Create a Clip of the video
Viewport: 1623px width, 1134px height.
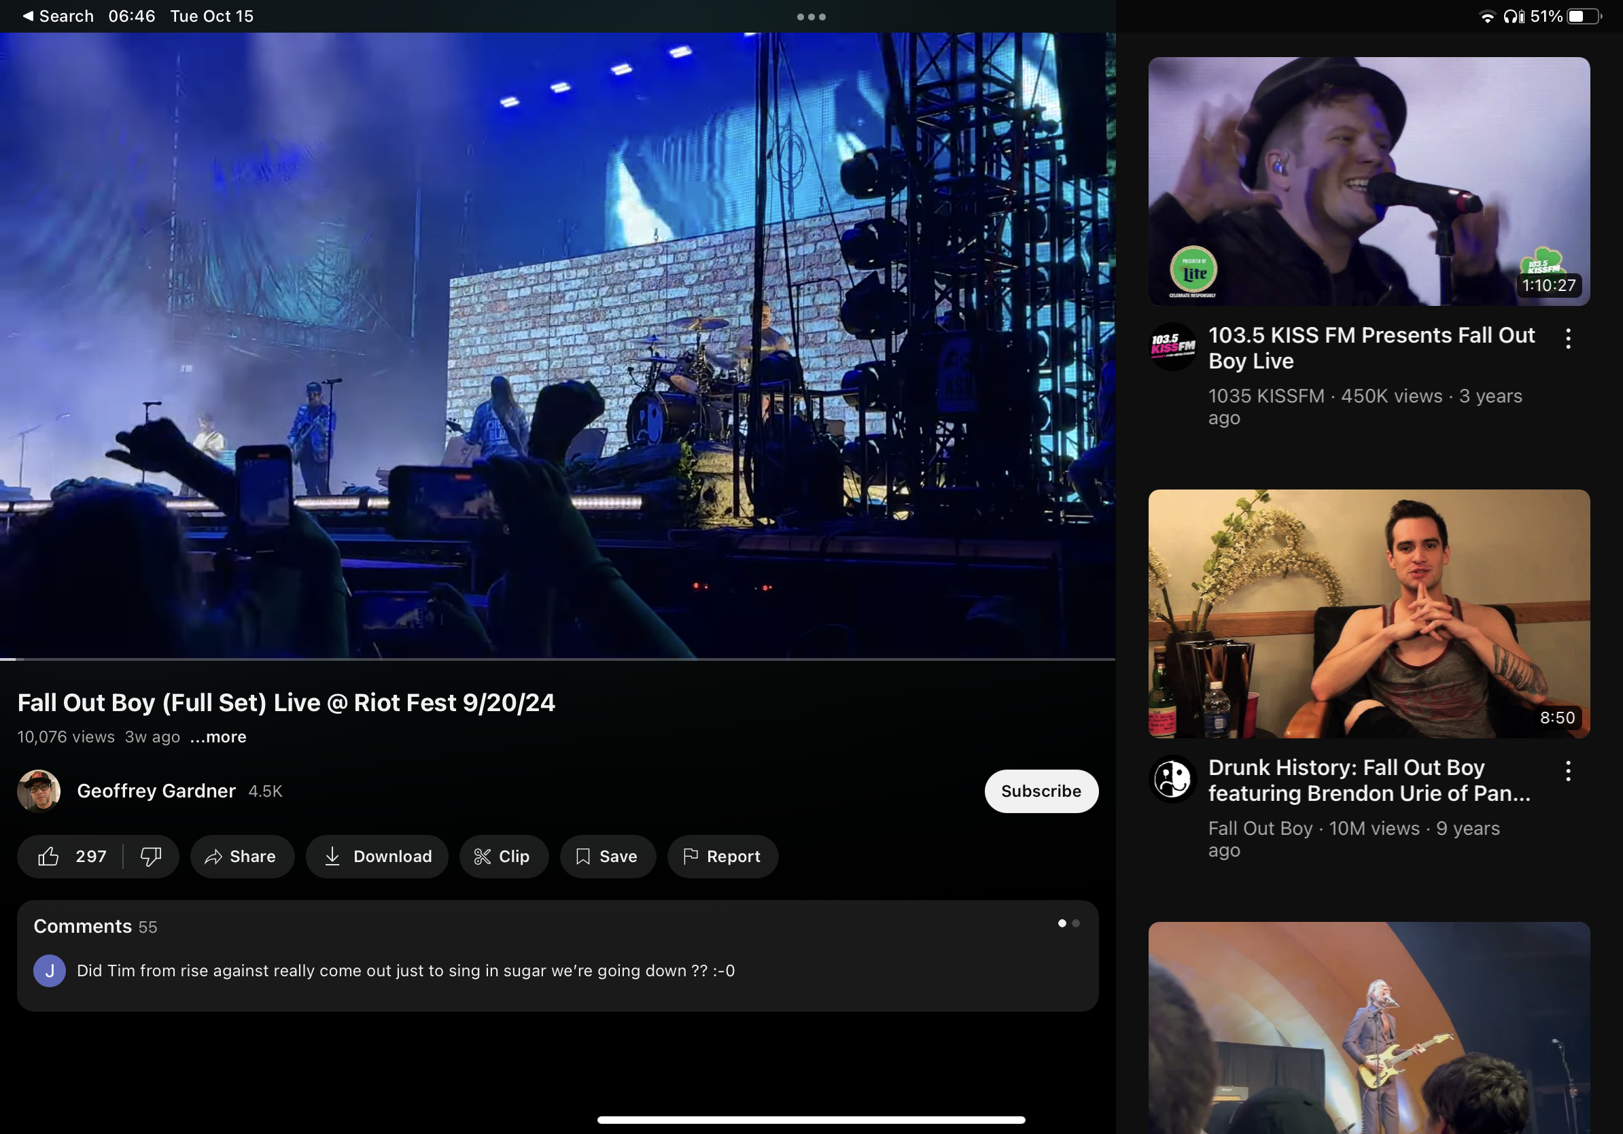[x=504, y=856]
